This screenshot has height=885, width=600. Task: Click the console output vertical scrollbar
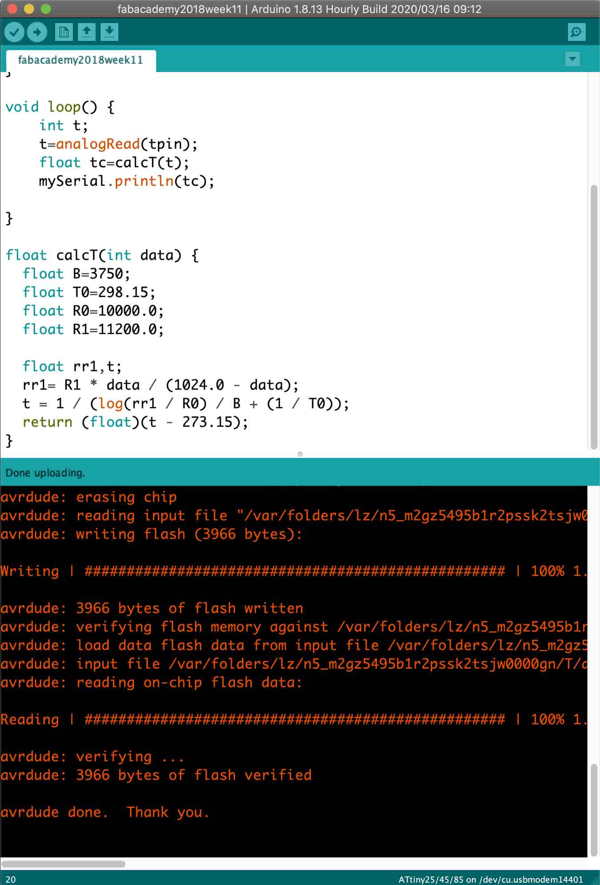[x=594, y=809]
